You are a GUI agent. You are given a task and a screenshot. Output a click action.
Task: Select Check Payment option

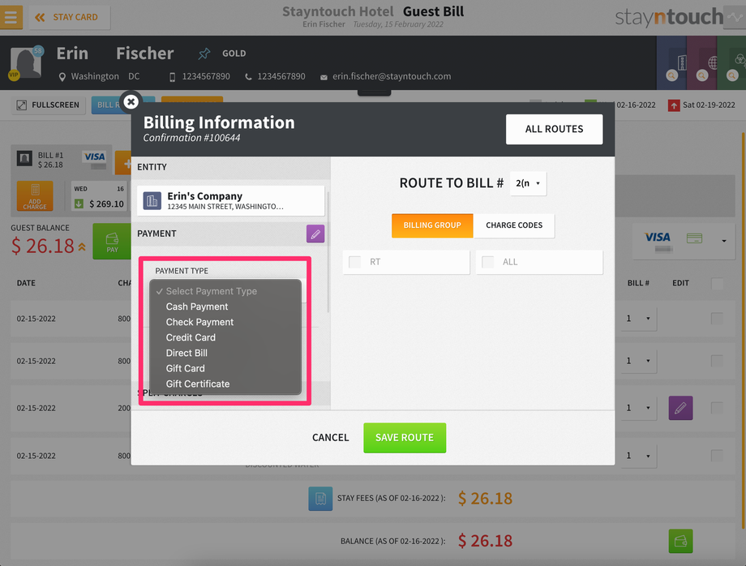tap(225, 322)
